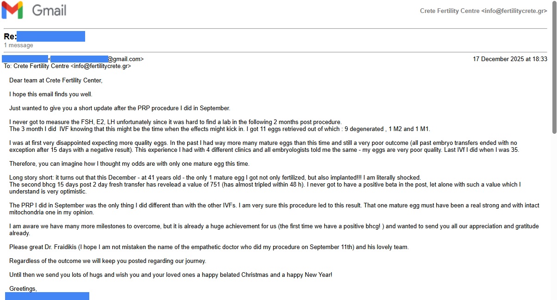
Task: Click the timestamp 17 December 2025 at 18:33
Action: (x=510, y=59)
